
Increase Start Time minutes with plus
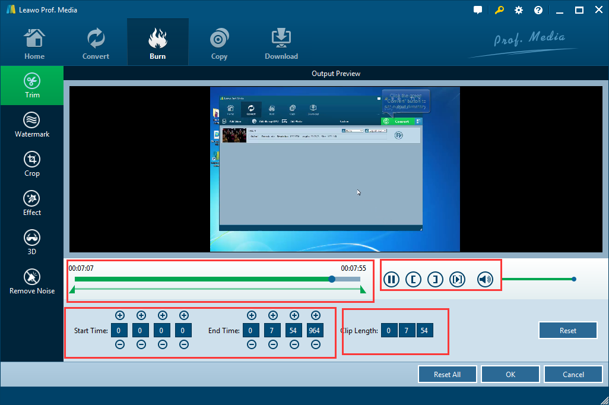pyautogui.click(x=141, y=315)
